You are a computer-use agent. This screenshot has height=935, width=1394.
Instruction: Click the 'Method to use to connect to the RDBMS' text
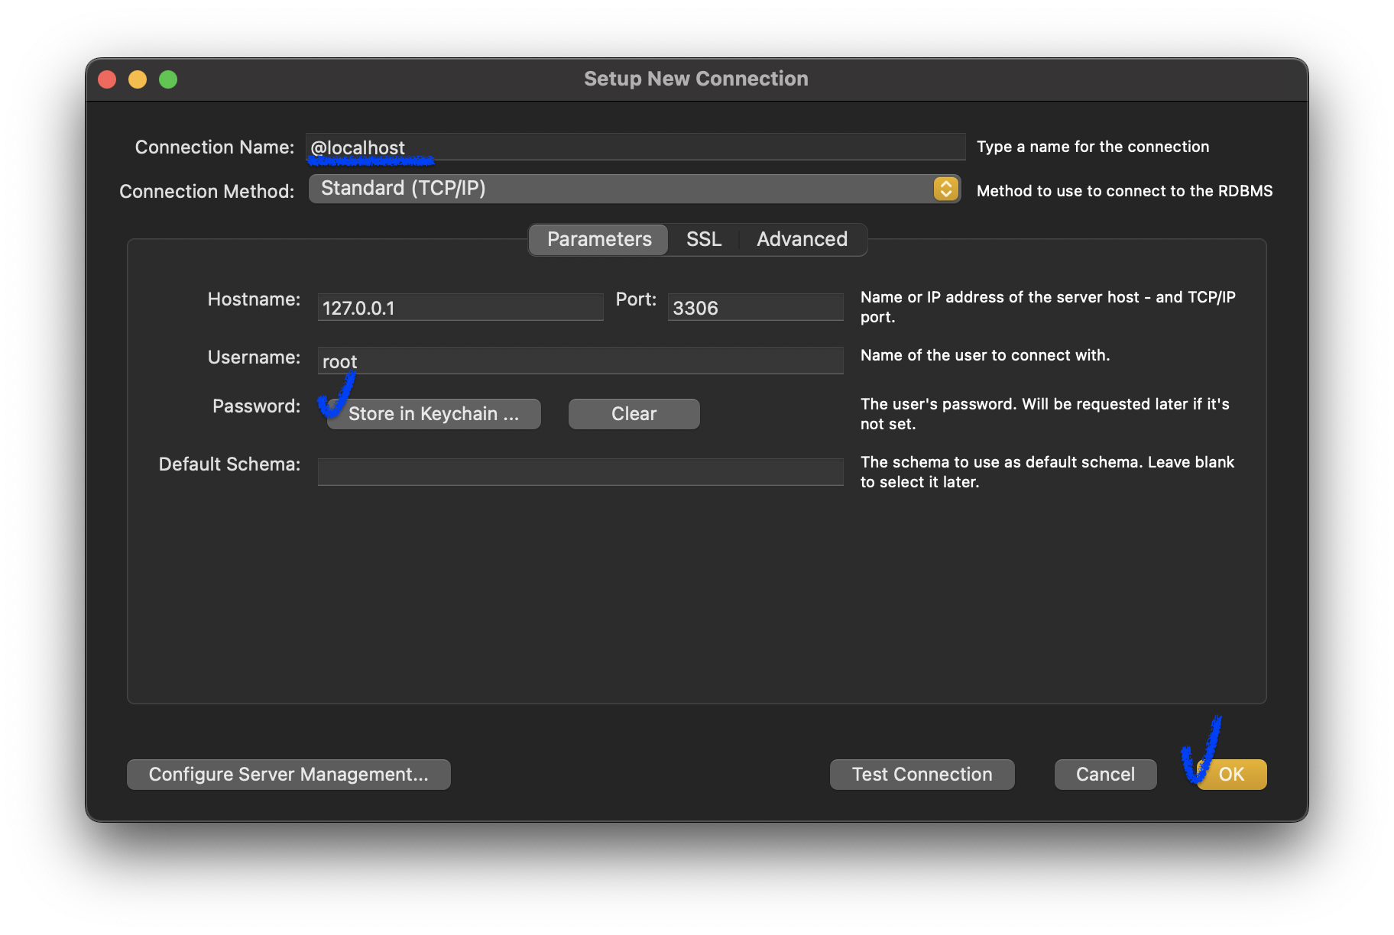[x=1124, y=191]
